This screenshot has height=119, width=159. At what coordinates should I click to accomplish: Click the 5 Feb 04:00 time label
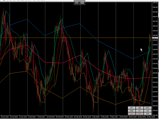coord(32,117)
